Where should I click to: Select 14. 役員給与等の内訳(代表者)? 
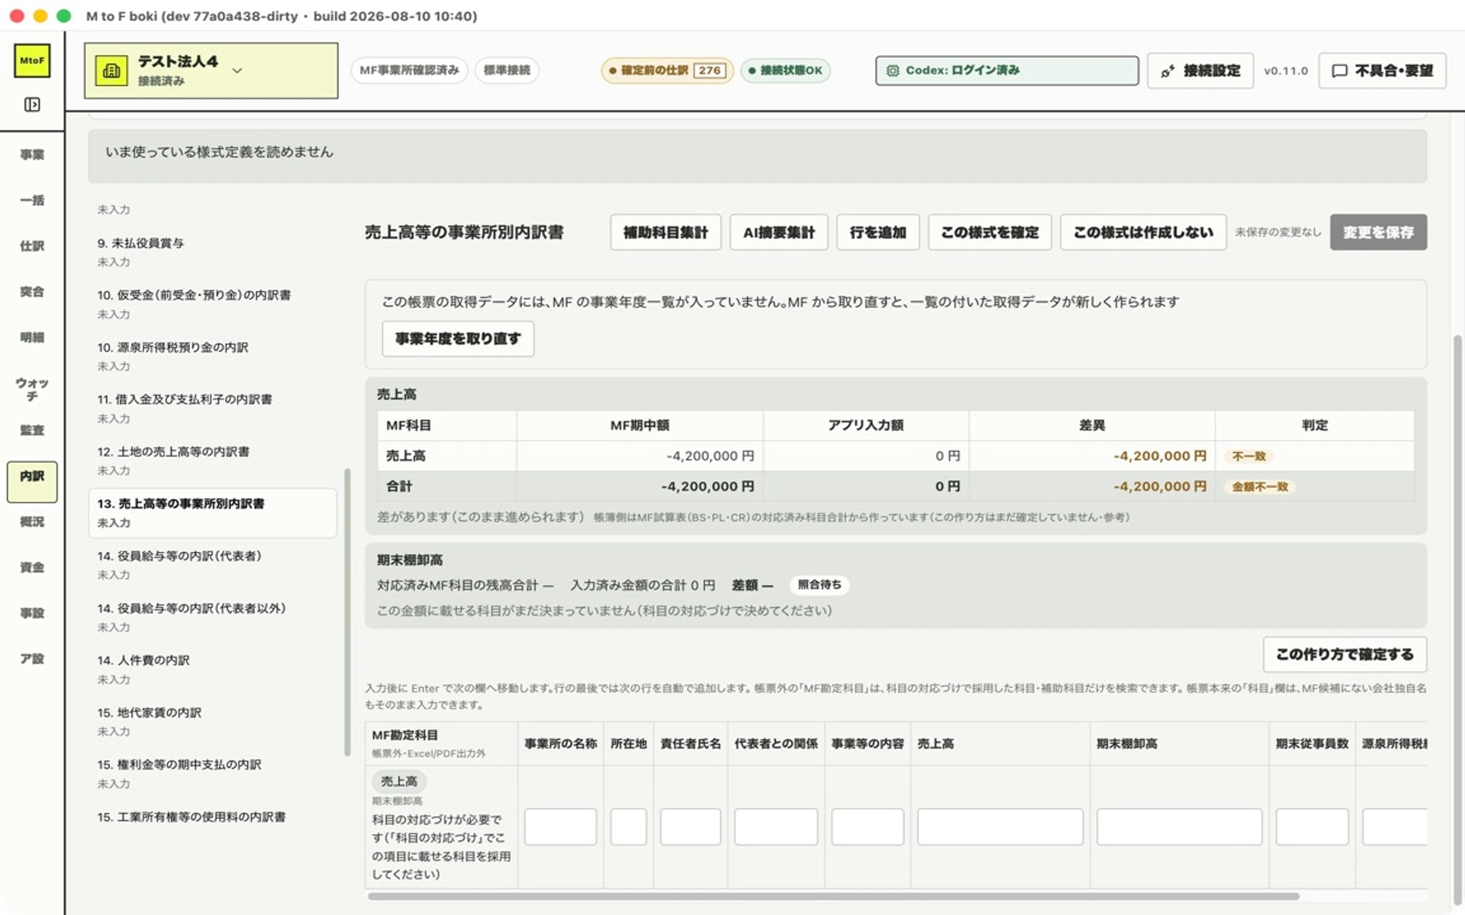click(212, 565)
